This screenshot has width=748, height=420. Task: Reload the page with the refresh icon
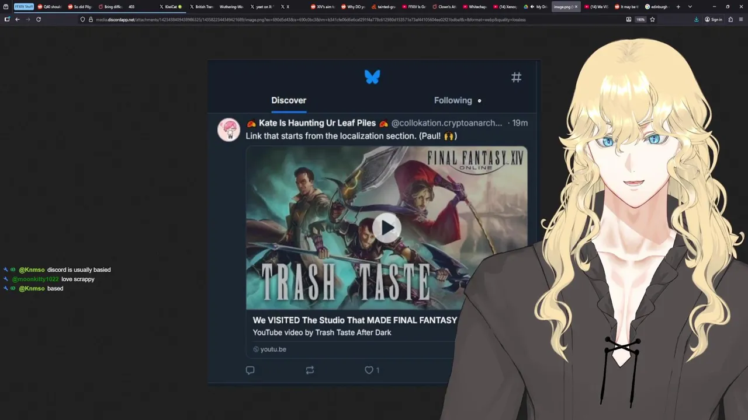[39, 19]
